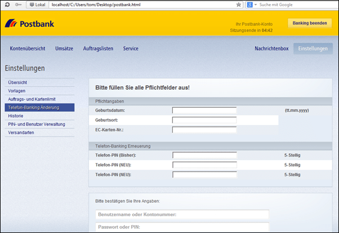Click the Lokal security badge
339x233 pixels.
pyautogui.click(x=37, y=4)
